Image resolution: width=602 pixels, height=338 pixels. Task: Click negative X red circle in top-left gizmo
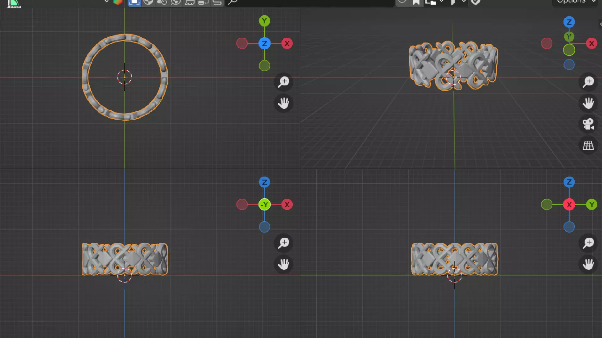click(x=242, y=44)
